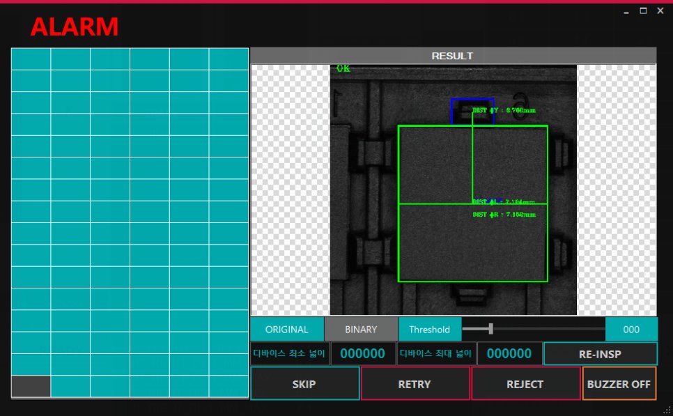Screen dimensions: 673x416
Task: Maximize the alarm window
Action: pos(643,10)
